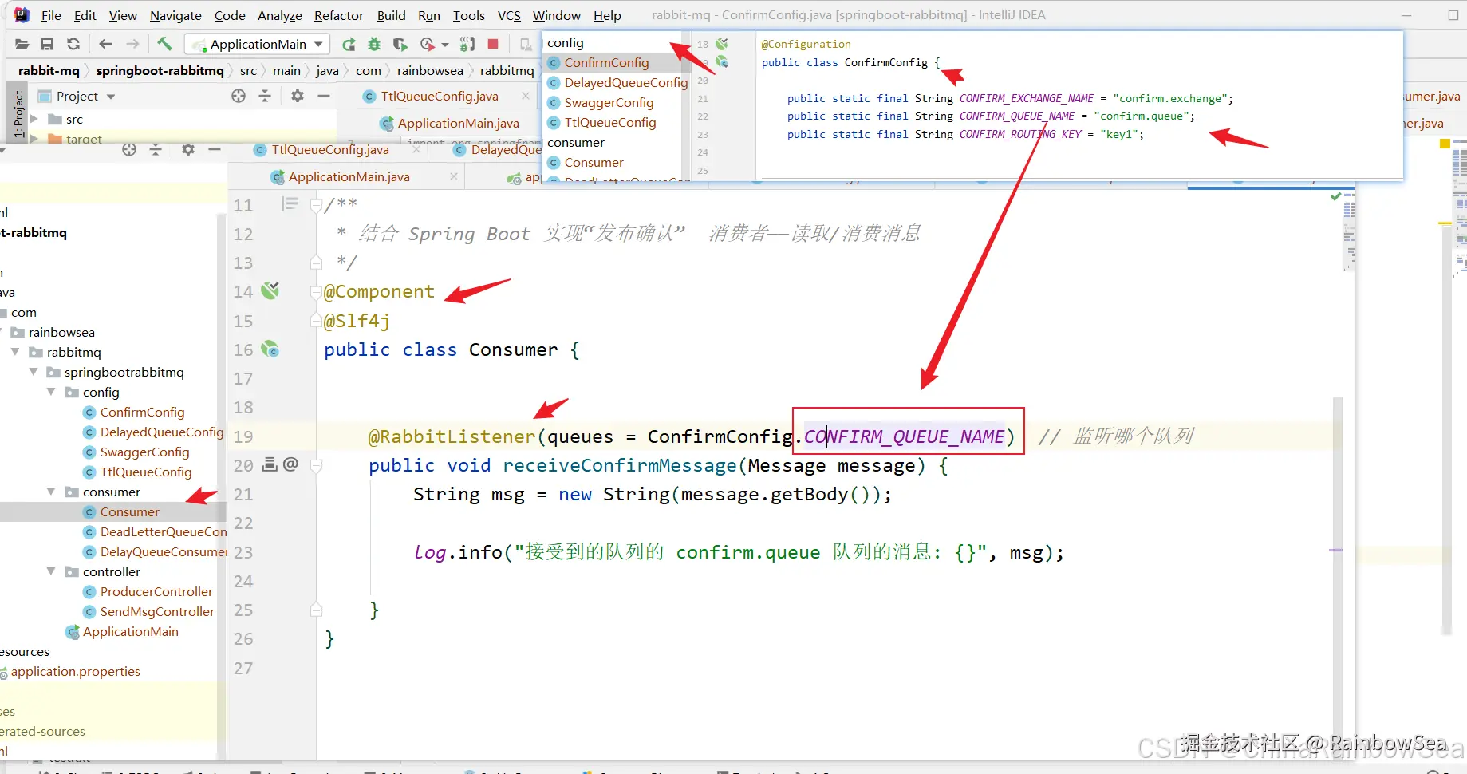Select ApplicationMain class in the Project tree
Viewport: 1467px width, 774px height.
(x=123, y=631)
